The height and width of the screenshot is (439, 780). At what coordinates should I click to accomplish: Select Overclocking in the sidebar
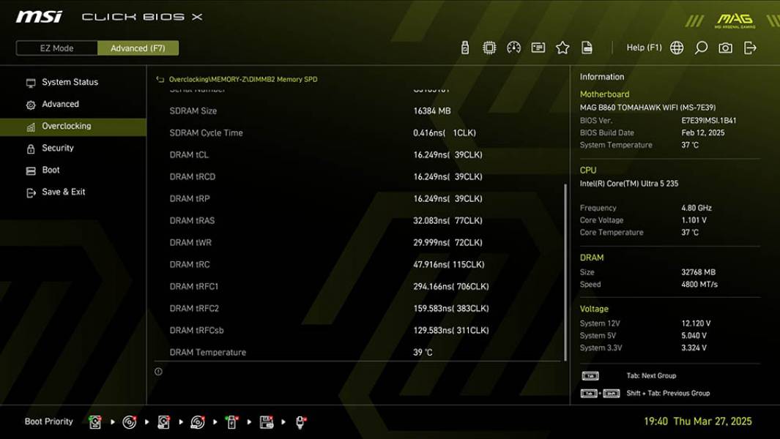point(73,127)
